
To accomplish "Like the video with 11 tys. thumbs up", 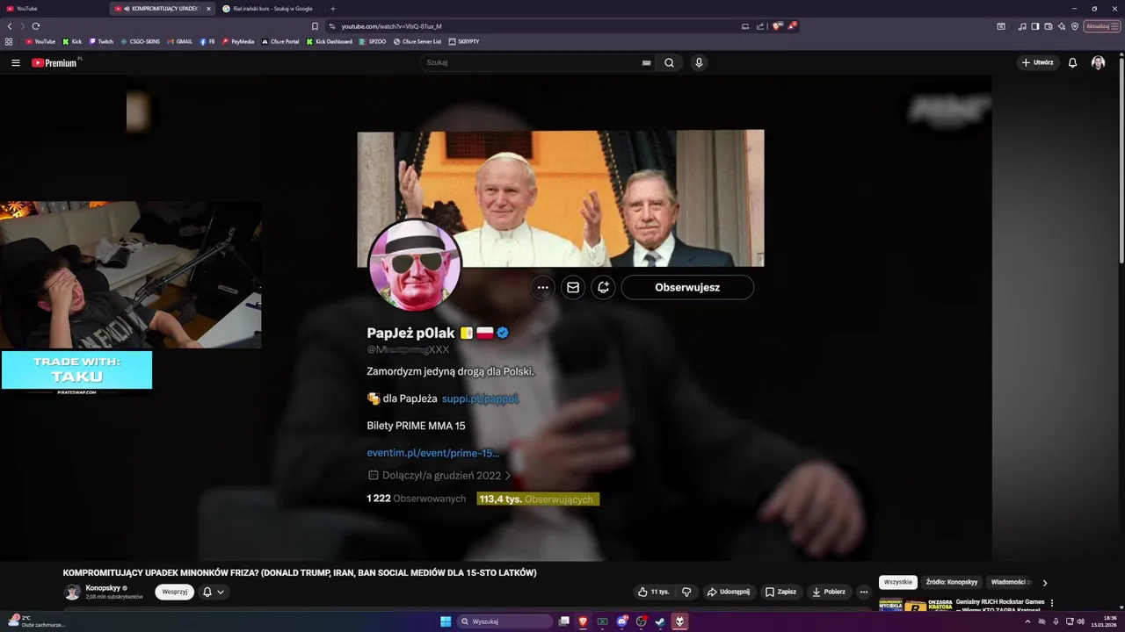I will click(654, 592).
